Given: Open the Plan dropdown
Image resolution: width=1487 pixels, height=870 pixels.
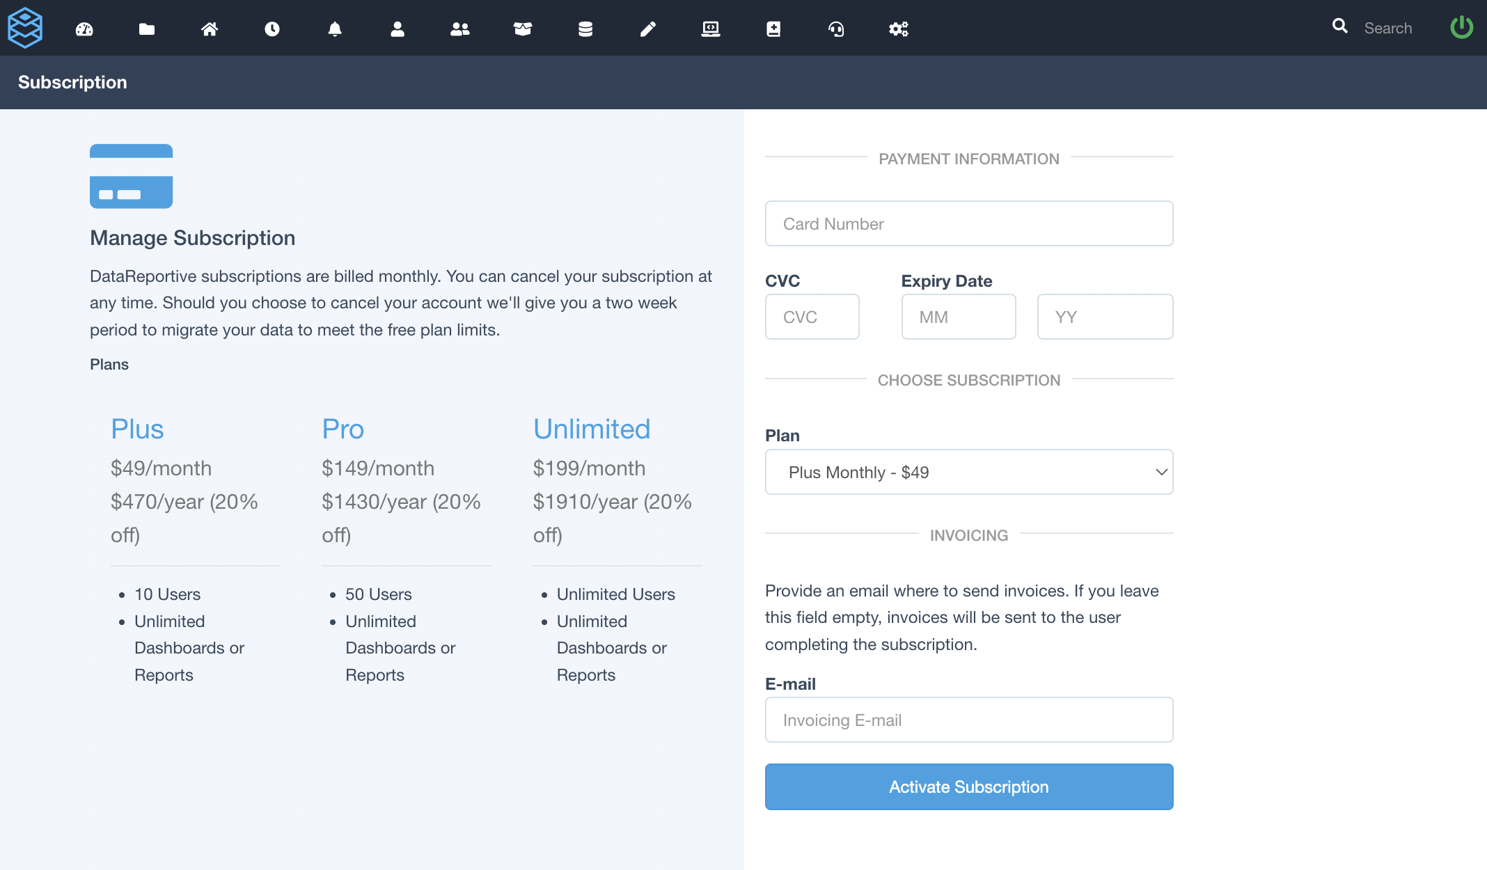Looking at the screenshot, I should click(969, 472).
